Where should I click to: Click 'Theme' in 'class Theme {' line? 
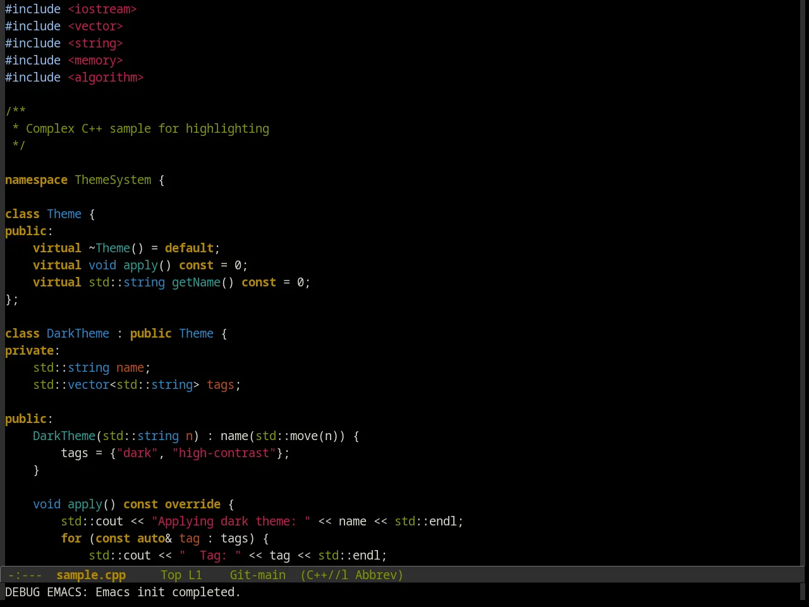click(64, 214)
